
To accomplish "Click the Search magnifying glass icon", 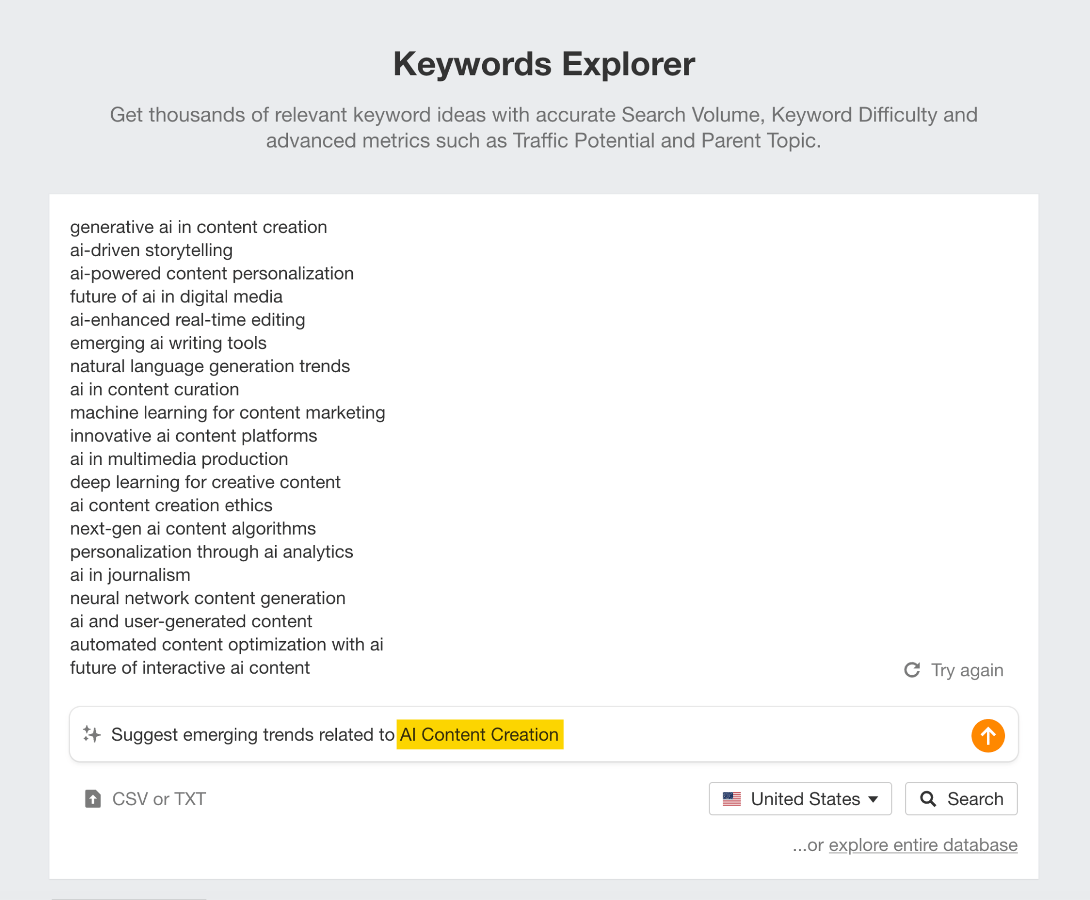I will click(x=928, y=799).
